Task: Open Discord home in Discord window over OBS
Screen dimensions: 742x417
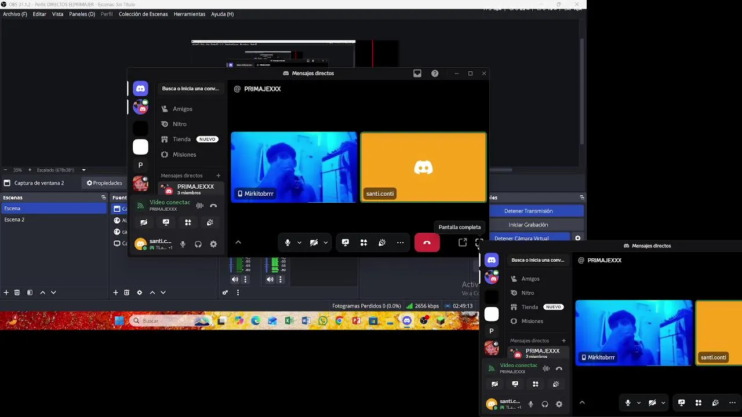Action: tap(140, 89)
